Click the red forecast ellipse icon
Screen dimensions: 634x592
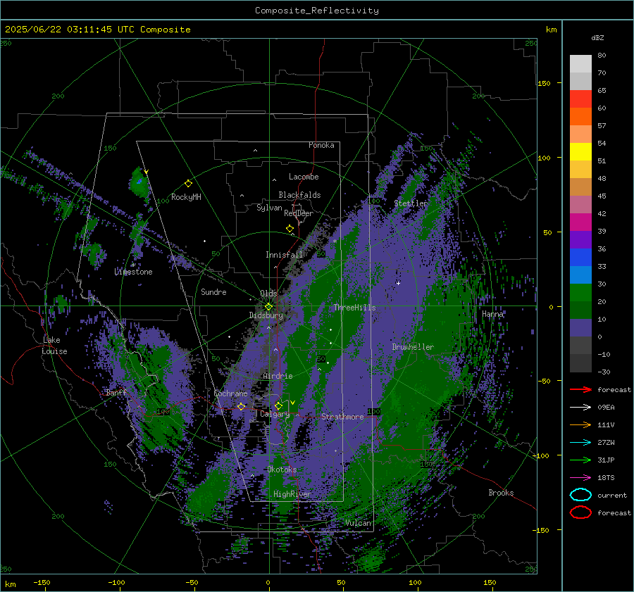click(x=580, y=512)
